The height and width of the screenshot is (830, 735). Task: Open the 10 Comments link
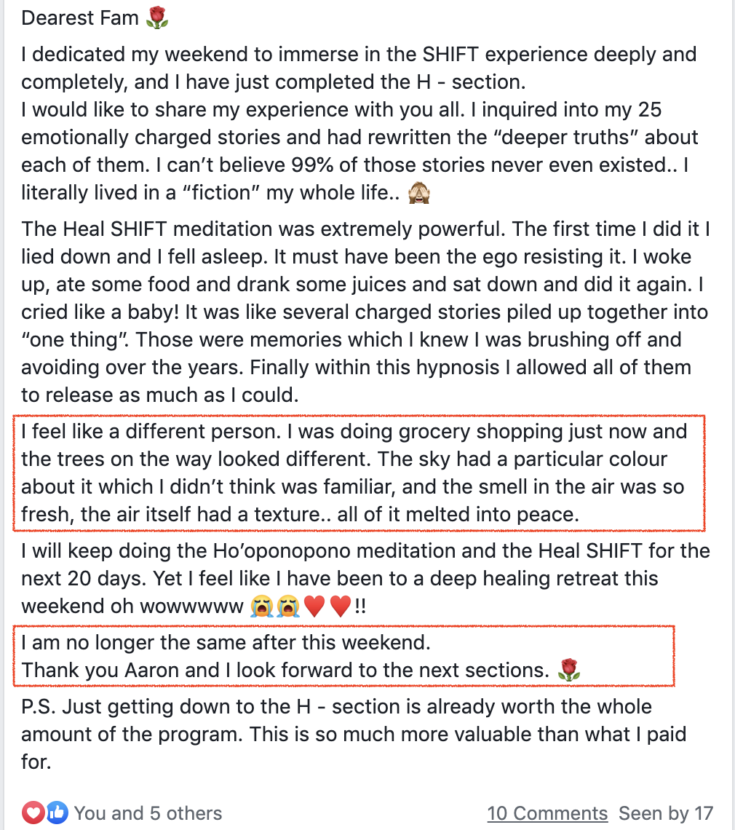(547, 813)
